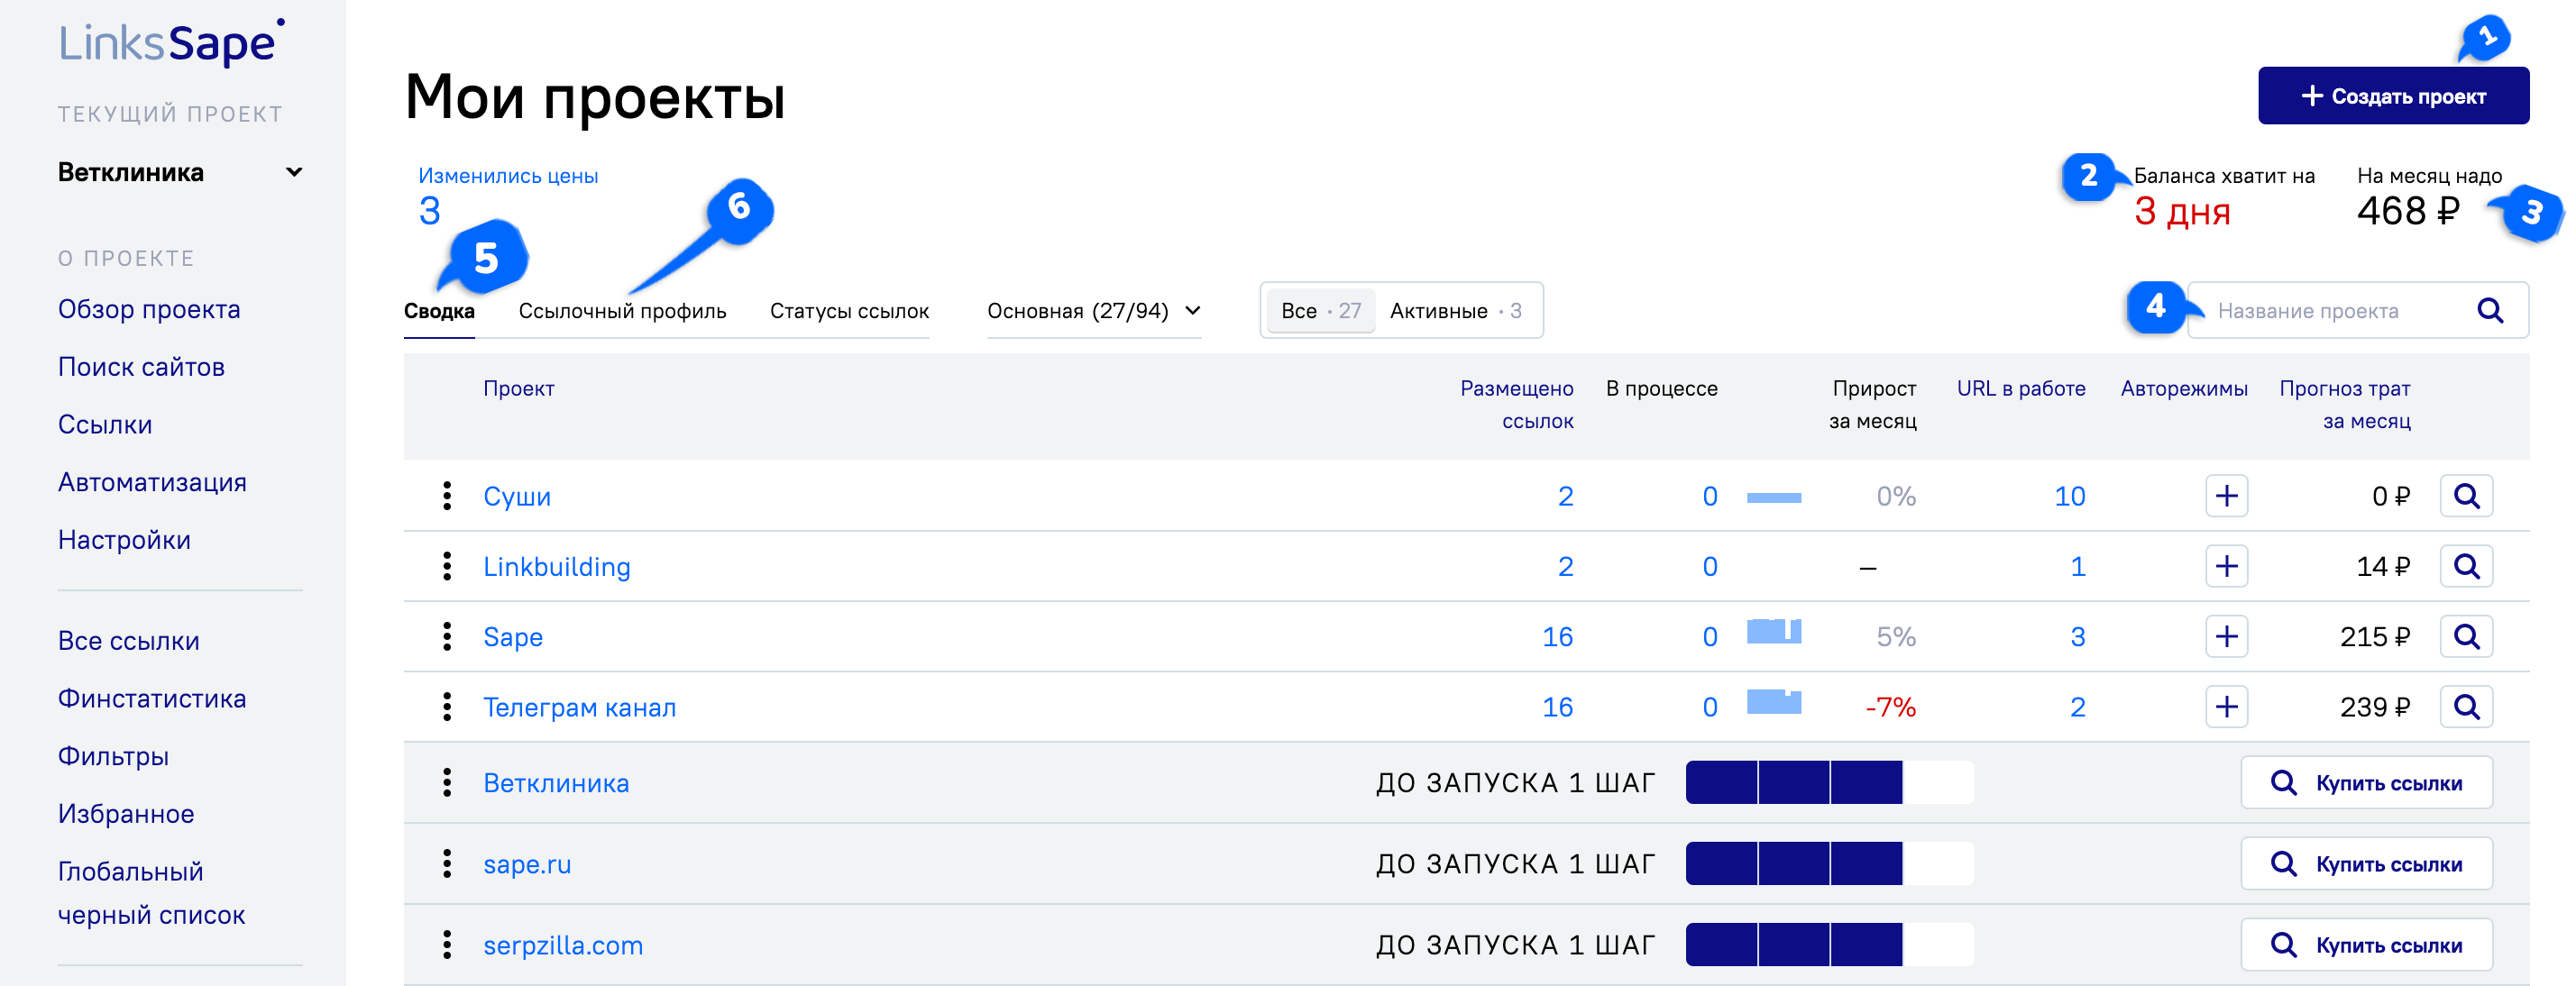View the growth sparkline chart for Sape
Viewport: 2576px width, 986px height.
click(1774, 631)
